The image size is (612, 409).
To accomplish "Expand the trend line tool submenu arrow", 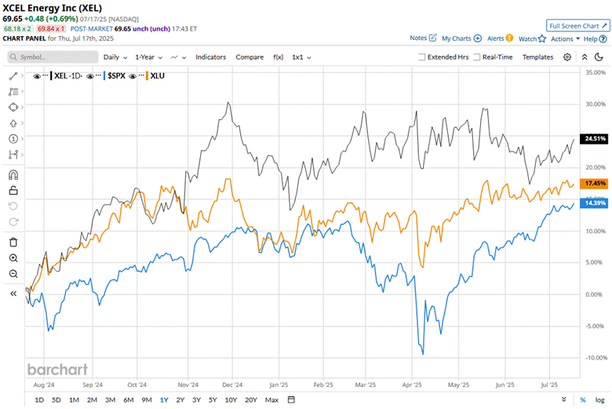I will click(x=22, y=76).
